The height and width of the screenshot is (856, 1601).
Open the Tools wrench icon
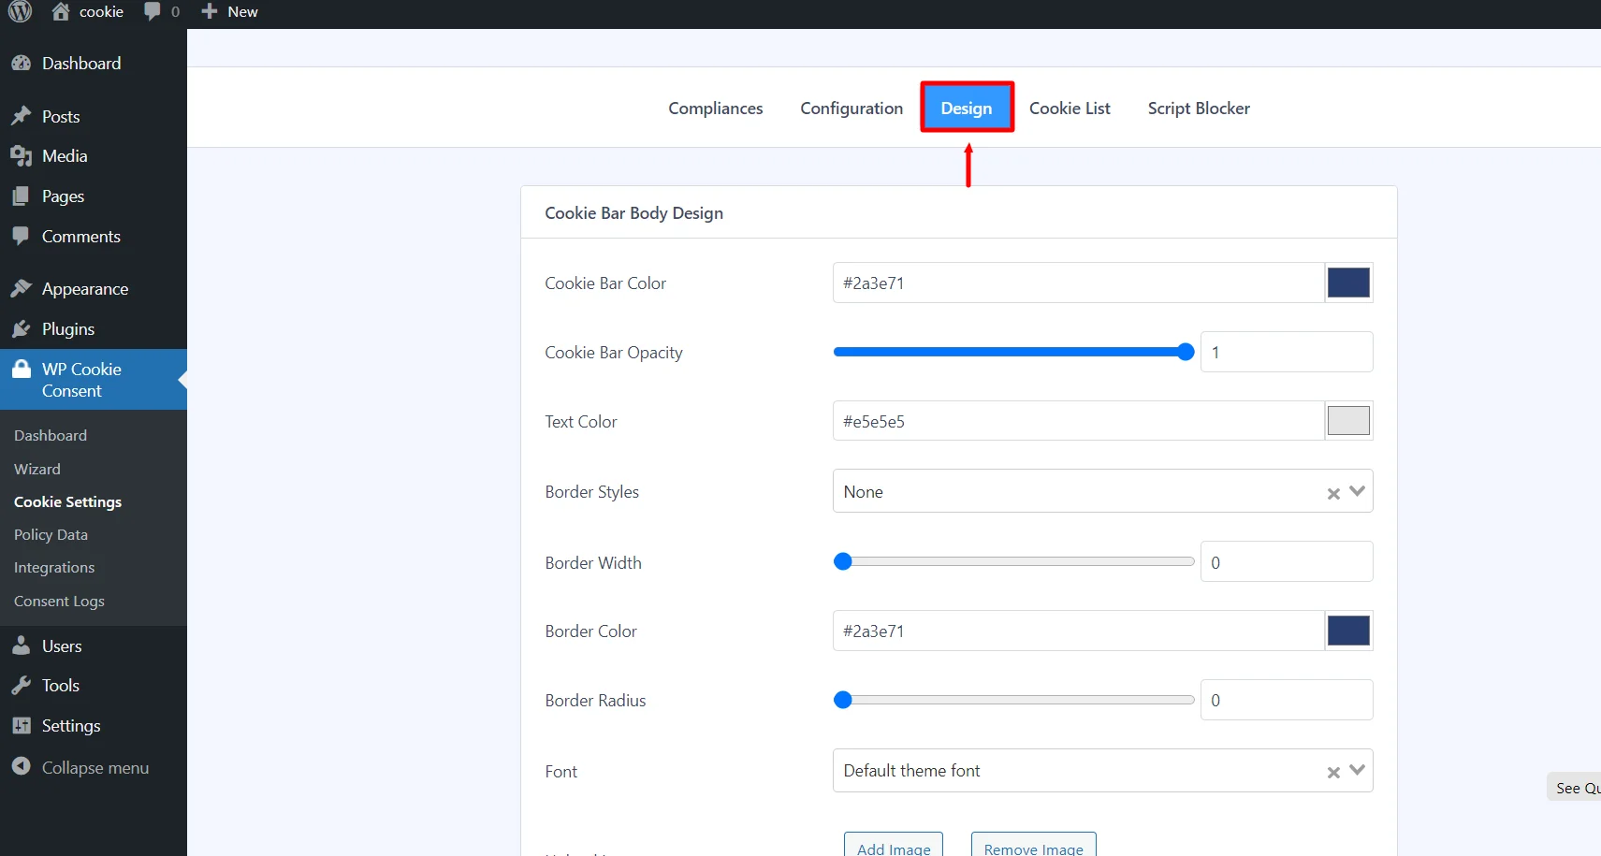click(x=22, y=685)
